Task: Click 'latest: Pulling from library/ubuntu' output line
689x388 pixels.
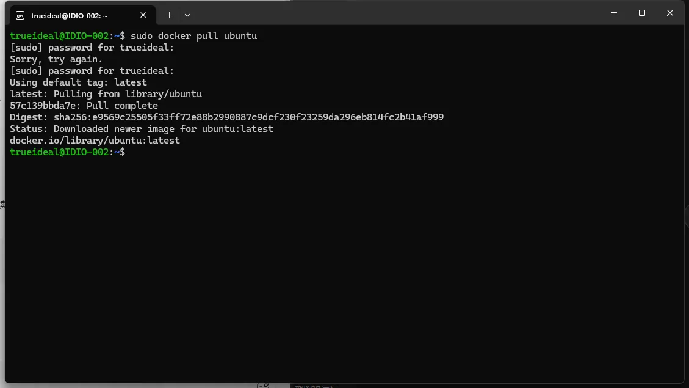Action: click(106, 93)
